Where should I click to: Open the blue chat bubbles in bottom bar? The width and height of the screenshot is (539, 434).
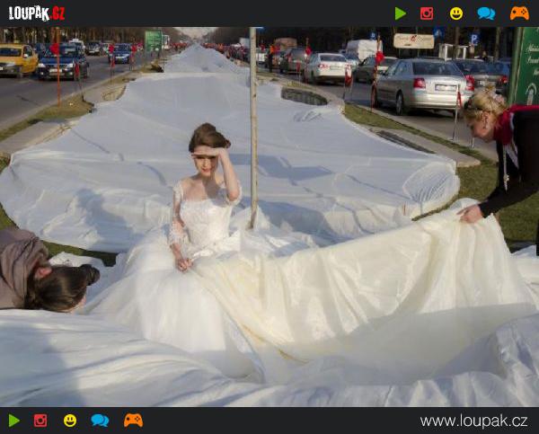tap(100, 421)
